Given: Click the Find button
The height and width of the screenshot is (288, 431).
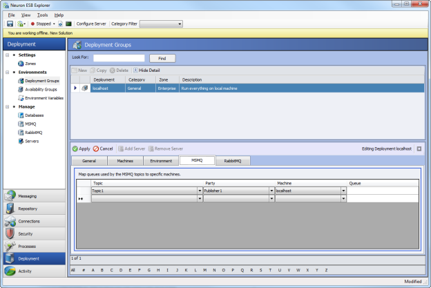Looking at the screenshot, I should [x=162, y=58].
